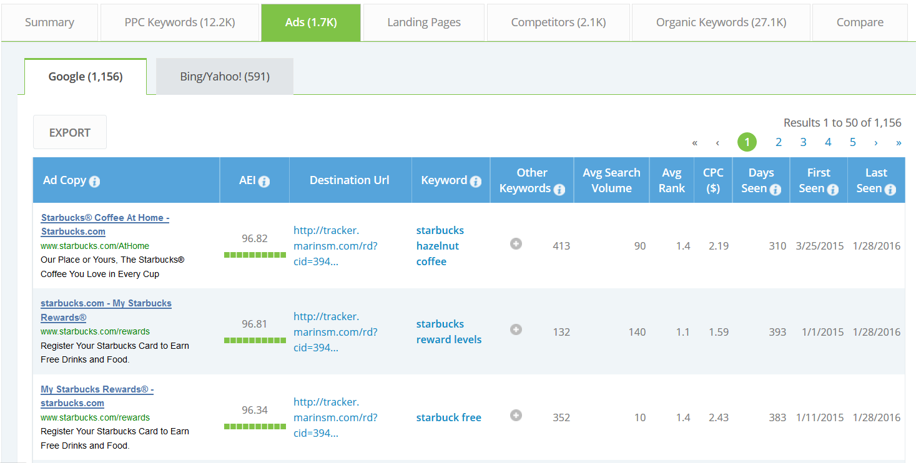916x463 pixels.
Task: Go to next results page arrow
Action: 876,143
